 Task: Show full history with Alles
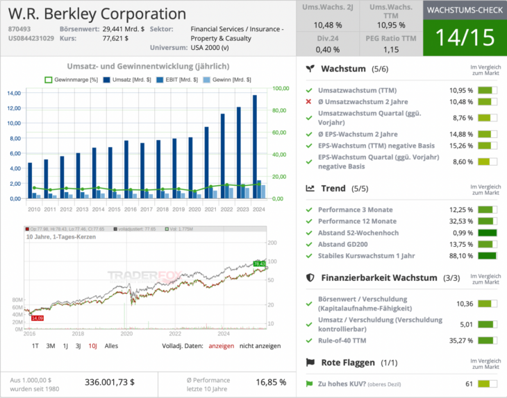[112, 345]
